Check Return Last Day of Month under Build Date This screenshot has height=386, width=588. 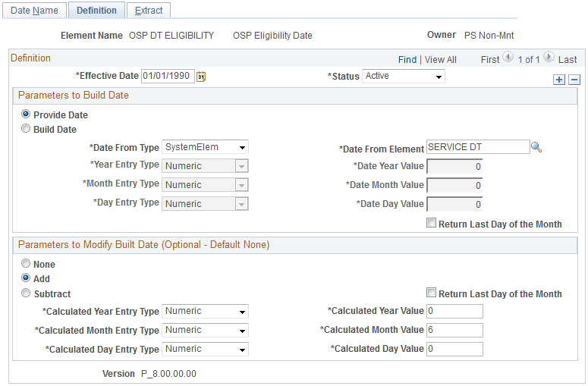[431, 223]
